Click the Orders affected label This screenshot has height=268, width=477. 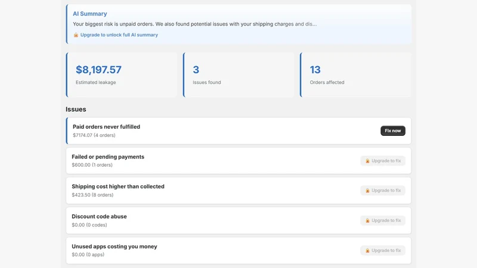(327, 82)
